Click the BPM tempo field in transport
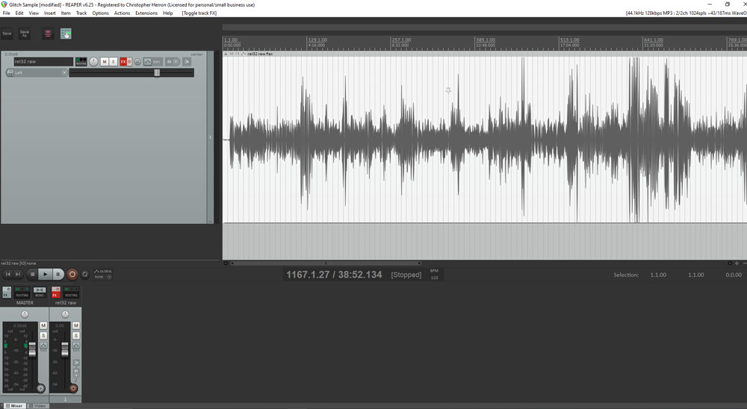The image size is (747, 409). (434, 278)
